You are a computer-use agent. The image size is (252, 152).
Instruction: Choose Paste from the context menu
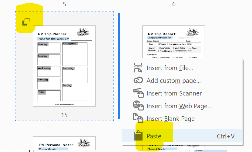(182, 136)
